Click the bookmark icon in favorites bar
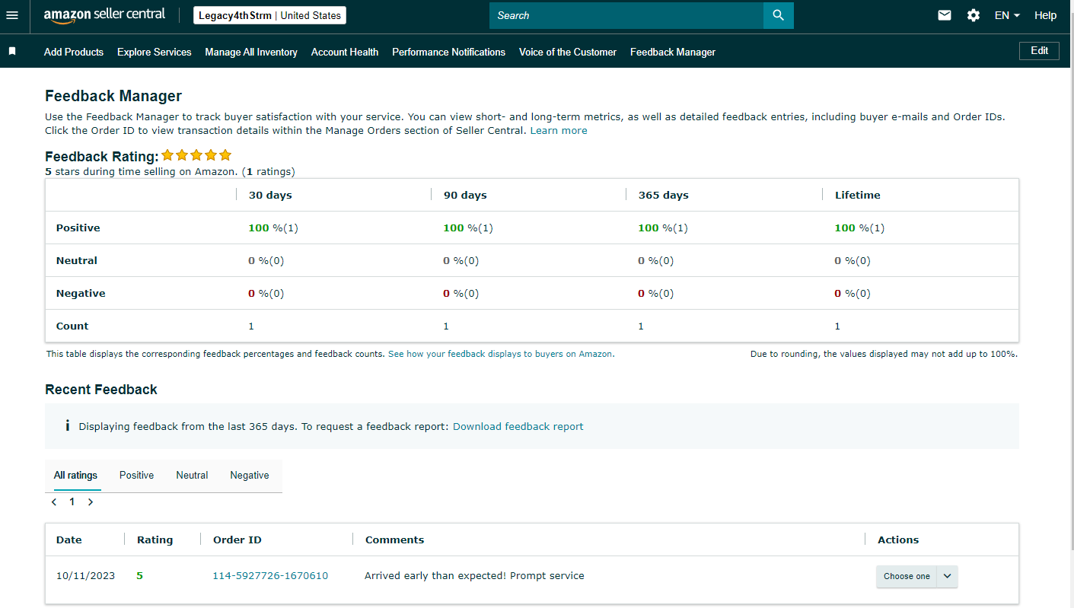Screen dimensions: 1074x608 click(x=11, y=51)
